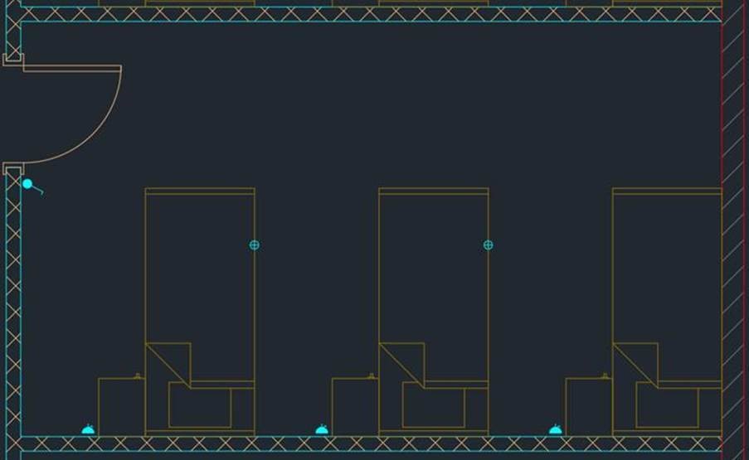749x460 pixels.
Task: Select the cross-hatched top wall
Action: [x=371, y=14]
